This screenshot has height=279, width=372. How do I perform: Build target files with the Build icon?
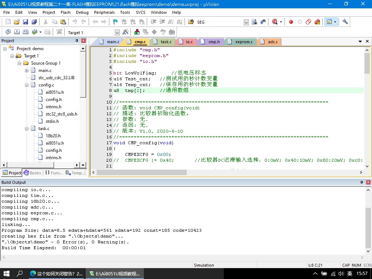(17, 32)
